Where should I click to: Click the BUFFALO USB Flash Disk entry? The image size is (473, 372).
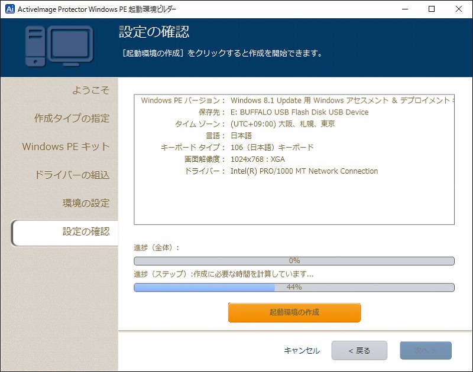click(x=300, y=112)
